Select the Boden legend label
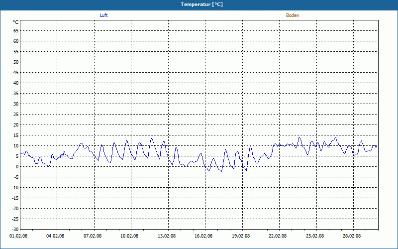The width and height of the screenshot is (398, 249). click(x=293, y=15)
